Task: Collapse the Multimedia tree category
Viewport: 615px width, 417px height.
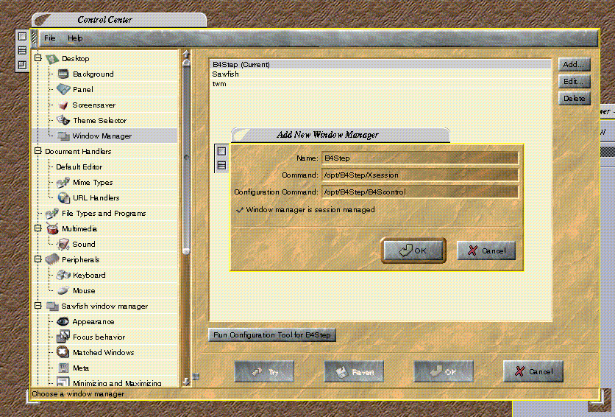Action: pos(38,228)
